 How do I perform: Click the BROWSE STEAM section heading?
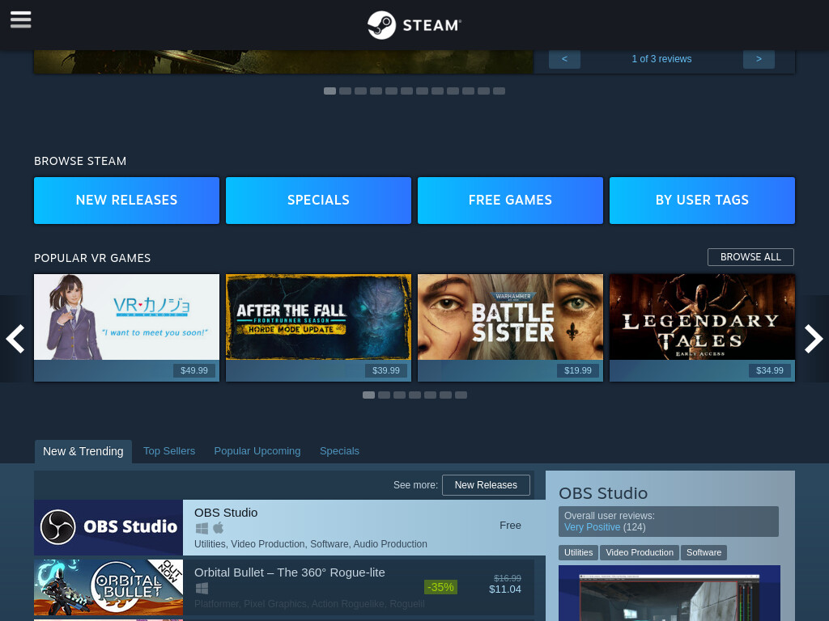click(x=80, y=161)
